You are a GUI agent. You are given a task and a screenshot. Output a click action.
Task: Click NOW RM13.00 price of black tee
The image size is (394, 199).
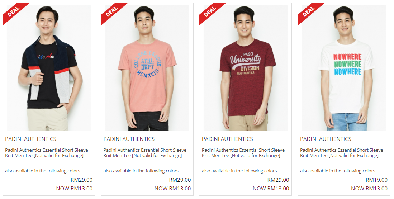[74, 189]
